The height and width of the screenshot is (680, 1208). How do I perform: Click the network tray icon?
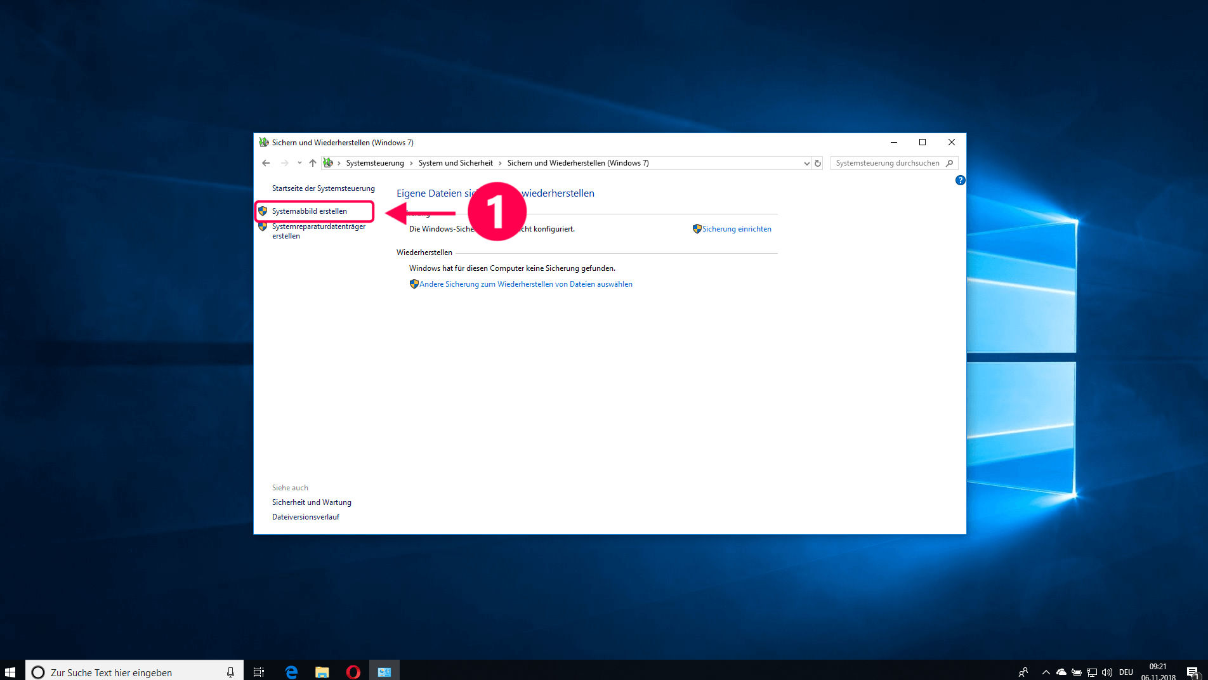click(1092, 672)
